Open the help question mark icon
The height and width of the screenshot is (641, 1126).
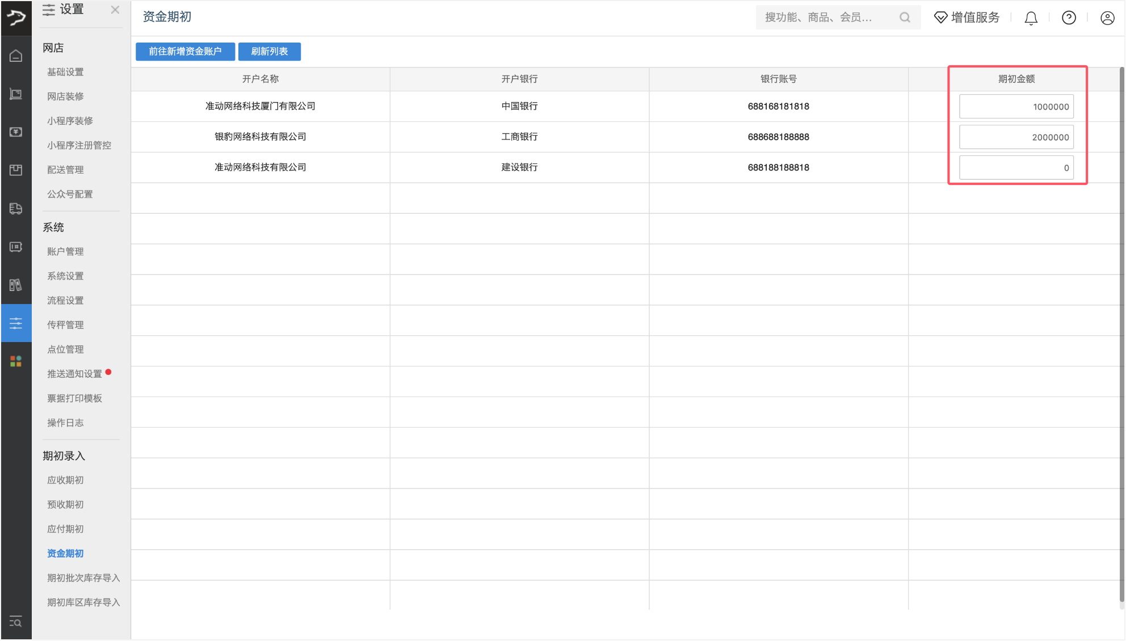1069,18
